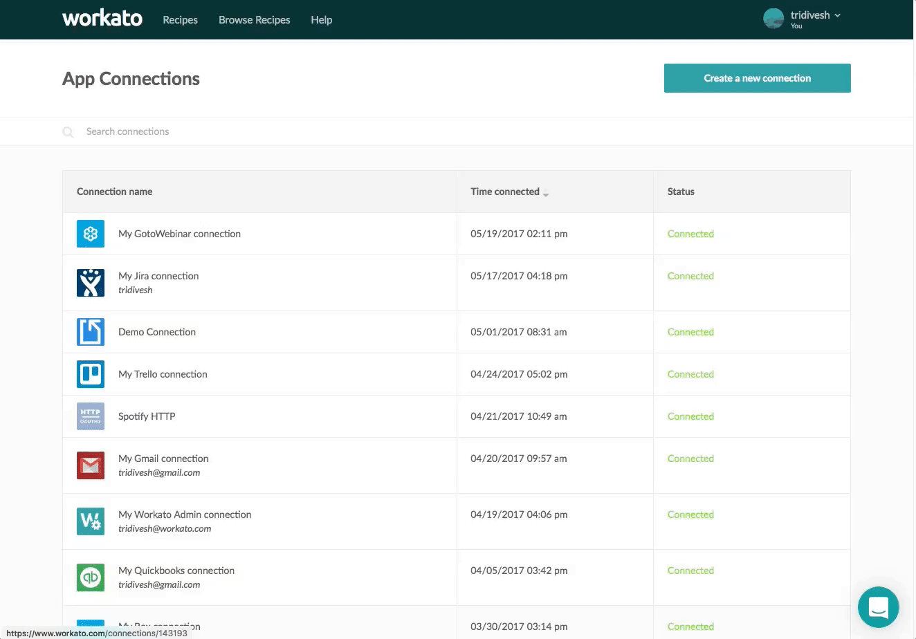The image size is (916, 639).
Task: Click the Quickbooks connection icon
Action: pos(91,577)
